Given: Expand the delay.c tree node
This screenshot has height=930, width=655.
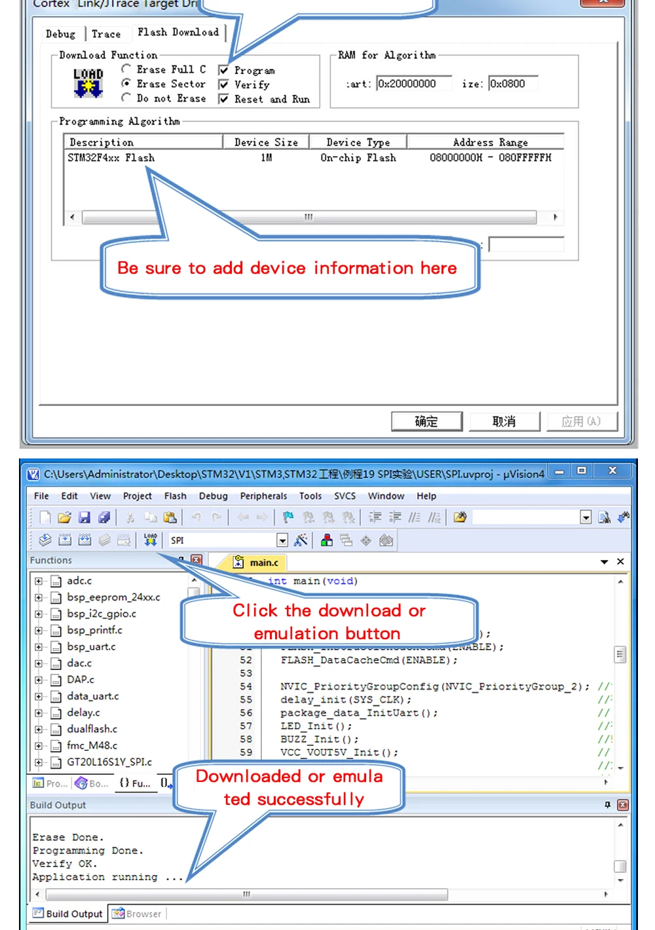Looking at the screenshot, I should (39, 713).
